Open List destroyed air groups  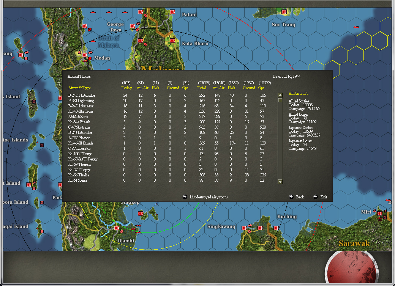tap(209, 197)
